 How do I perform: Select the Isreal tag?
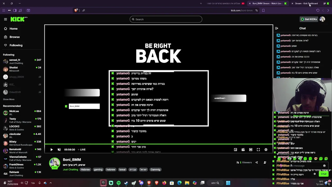pos(122,170)
